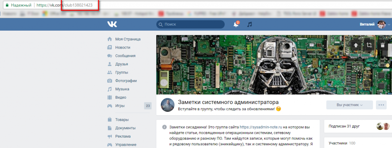Open Товары in sidebar
The height and width of the screenshot is (148, 392).
[122, 120]
